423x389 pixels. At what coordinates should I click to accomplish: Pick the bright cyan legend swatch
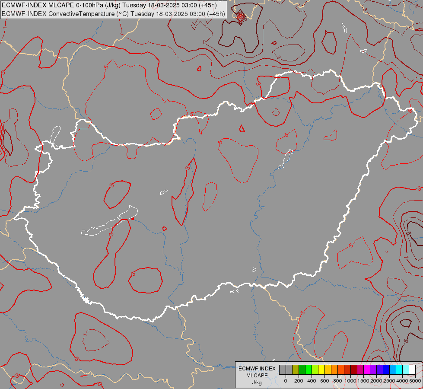point(399,370)
